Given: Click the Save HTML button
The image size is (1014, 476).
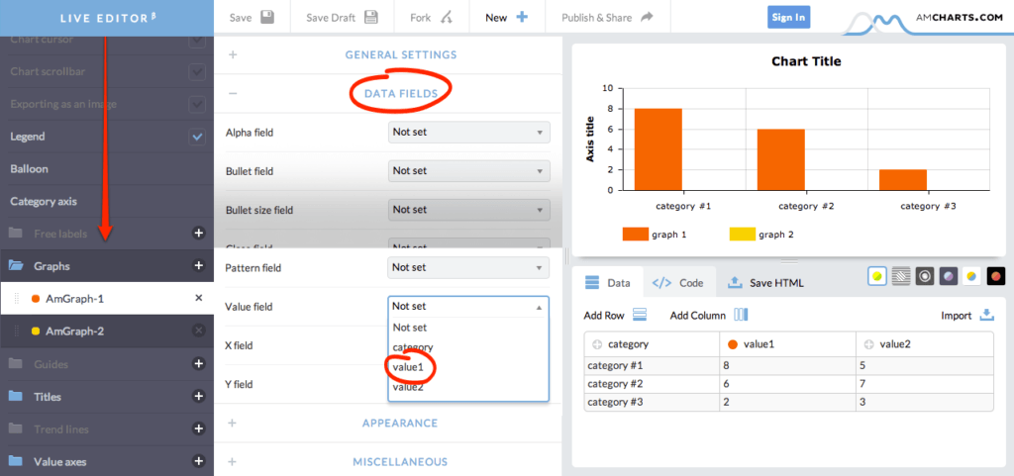Looking at the screenshot, I should click(x=765, y=282).
